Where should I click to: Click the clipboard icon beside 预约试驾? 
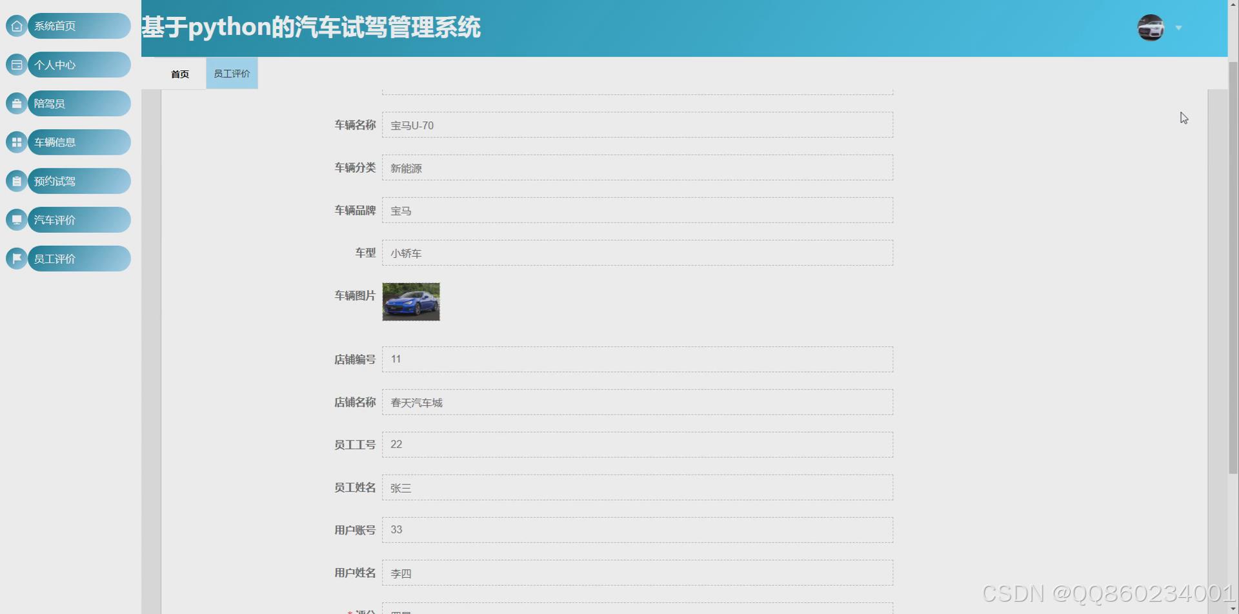point(17,181)
